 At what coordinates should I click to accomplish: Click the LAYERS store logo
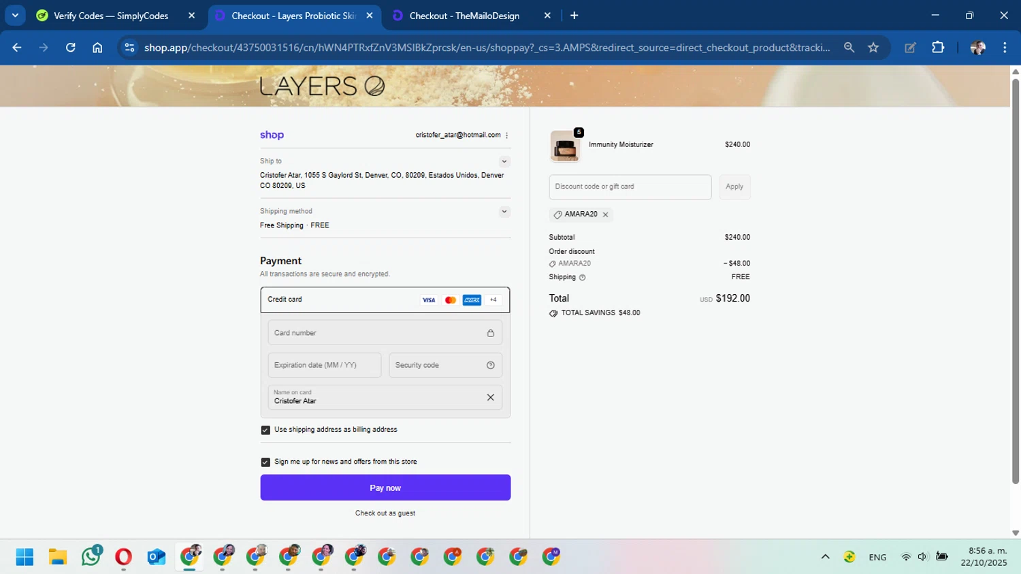click(322, 86)
